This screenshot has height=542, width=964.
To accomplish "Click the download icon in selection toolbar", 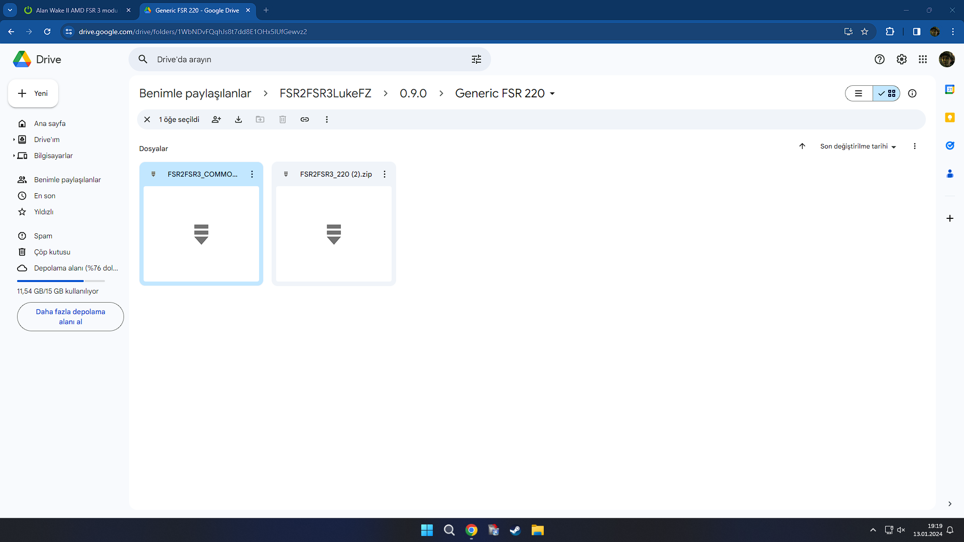I will click(x=238, y=119).
